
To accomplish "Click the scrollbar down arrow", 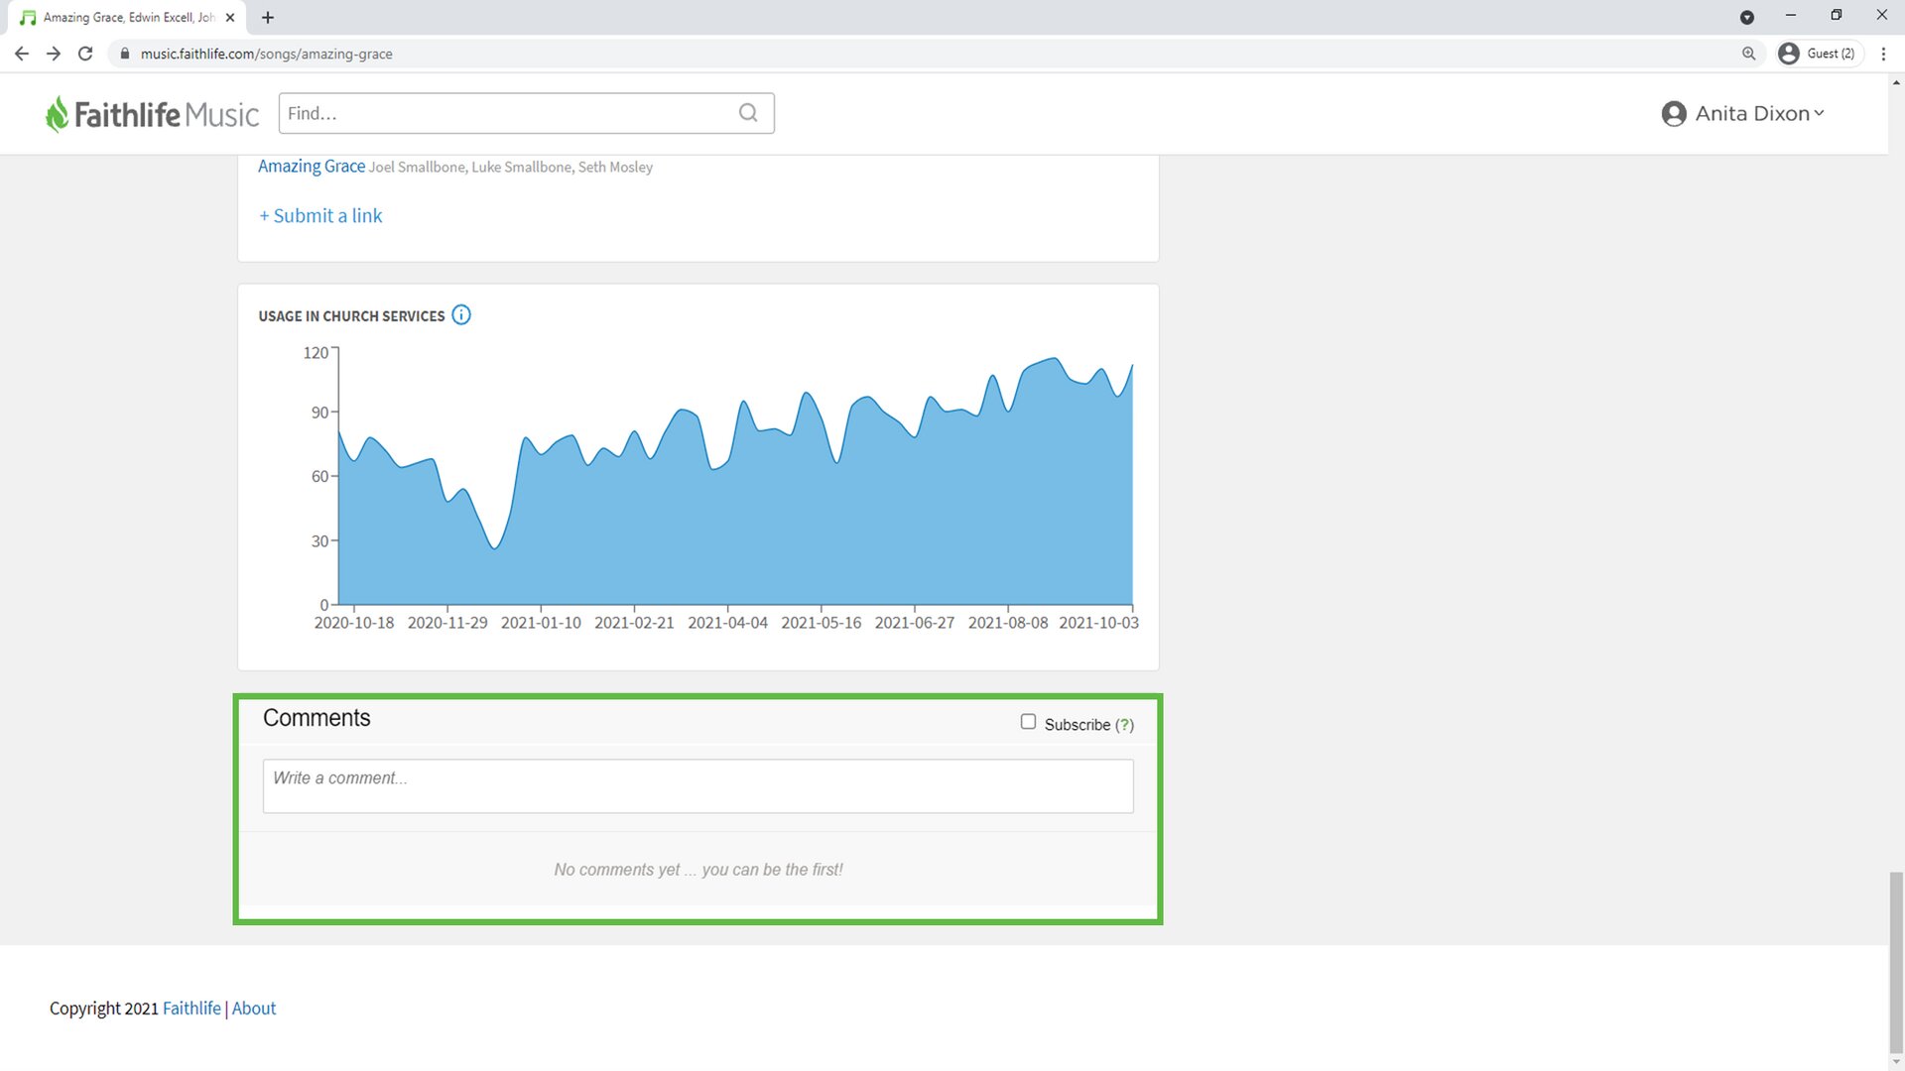I will pos(1896,1062).
